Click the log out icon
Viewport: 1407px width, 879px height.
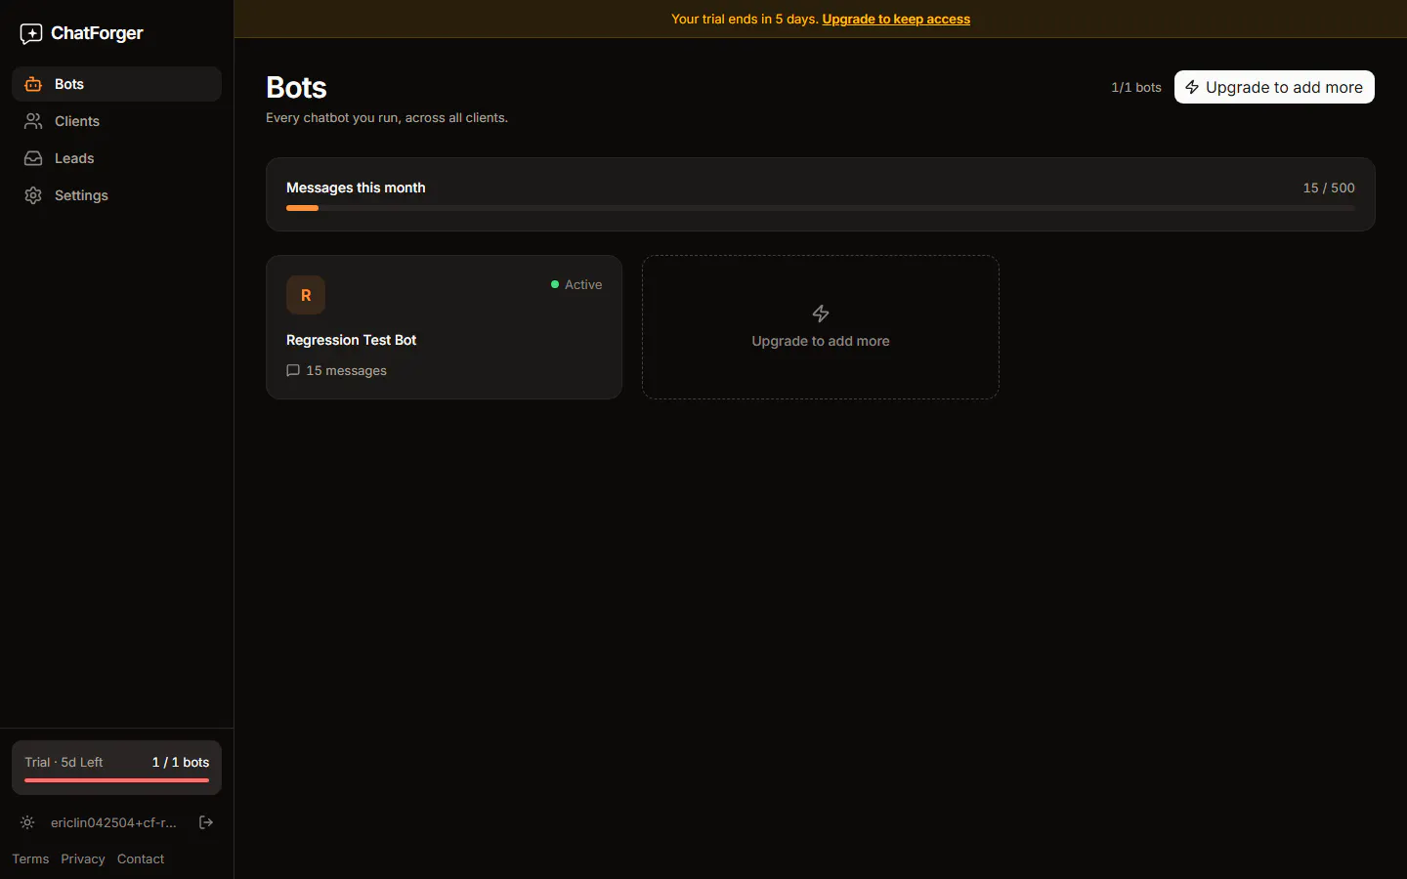tap(206, 822)
